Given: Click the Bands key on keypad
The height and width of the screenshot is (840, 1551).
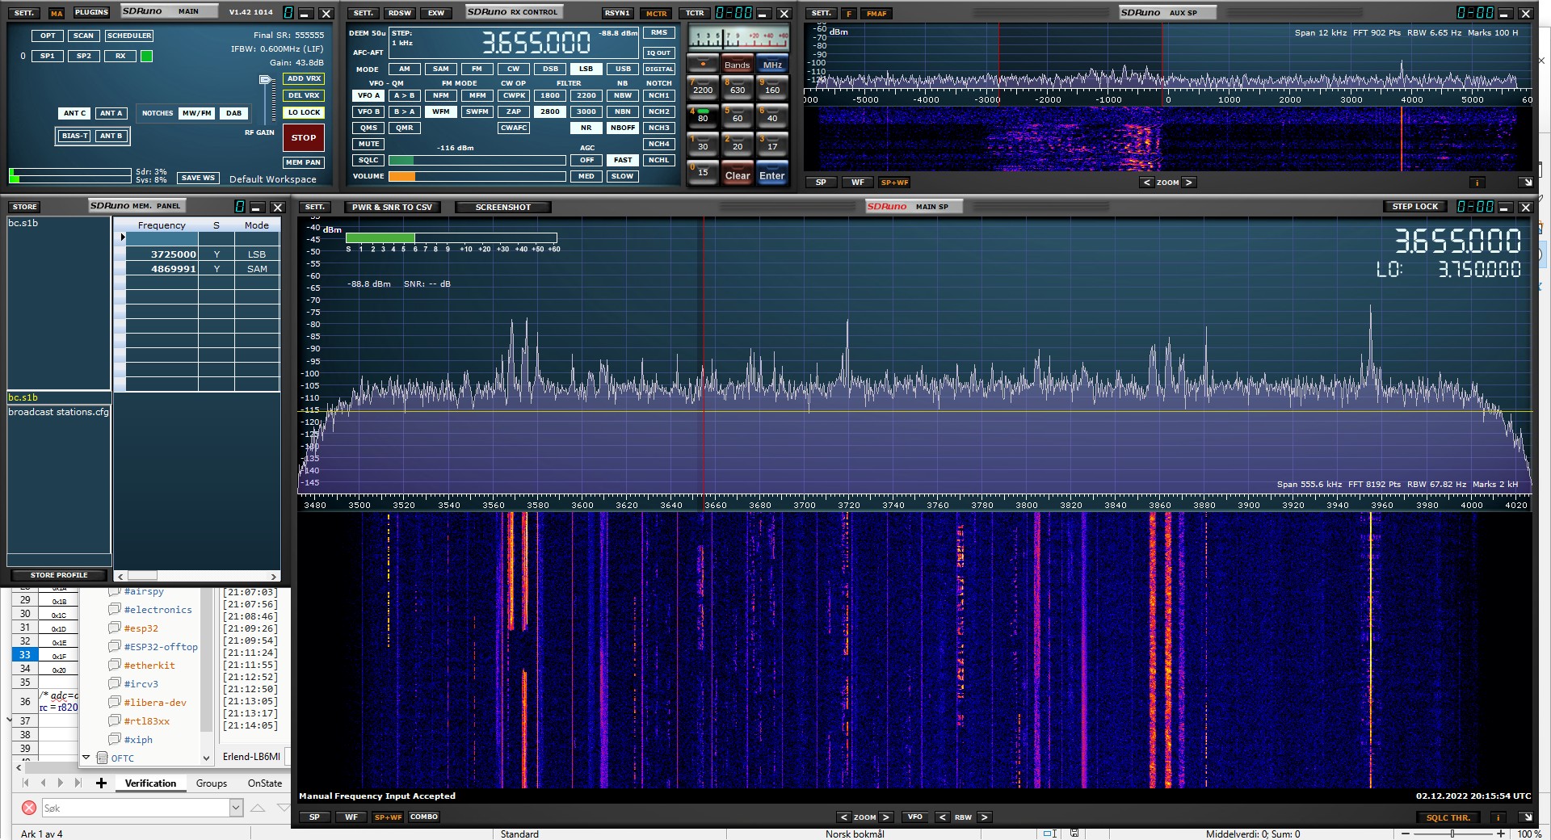Looking at the screenshot, I should coord(737,65).
